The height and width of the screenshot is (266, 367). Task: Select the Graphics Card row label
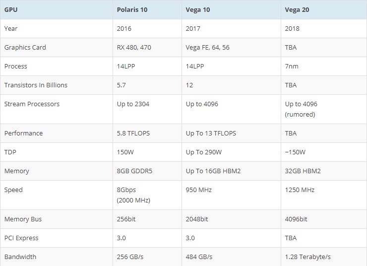pyautogui.click(x=25, y=48)
